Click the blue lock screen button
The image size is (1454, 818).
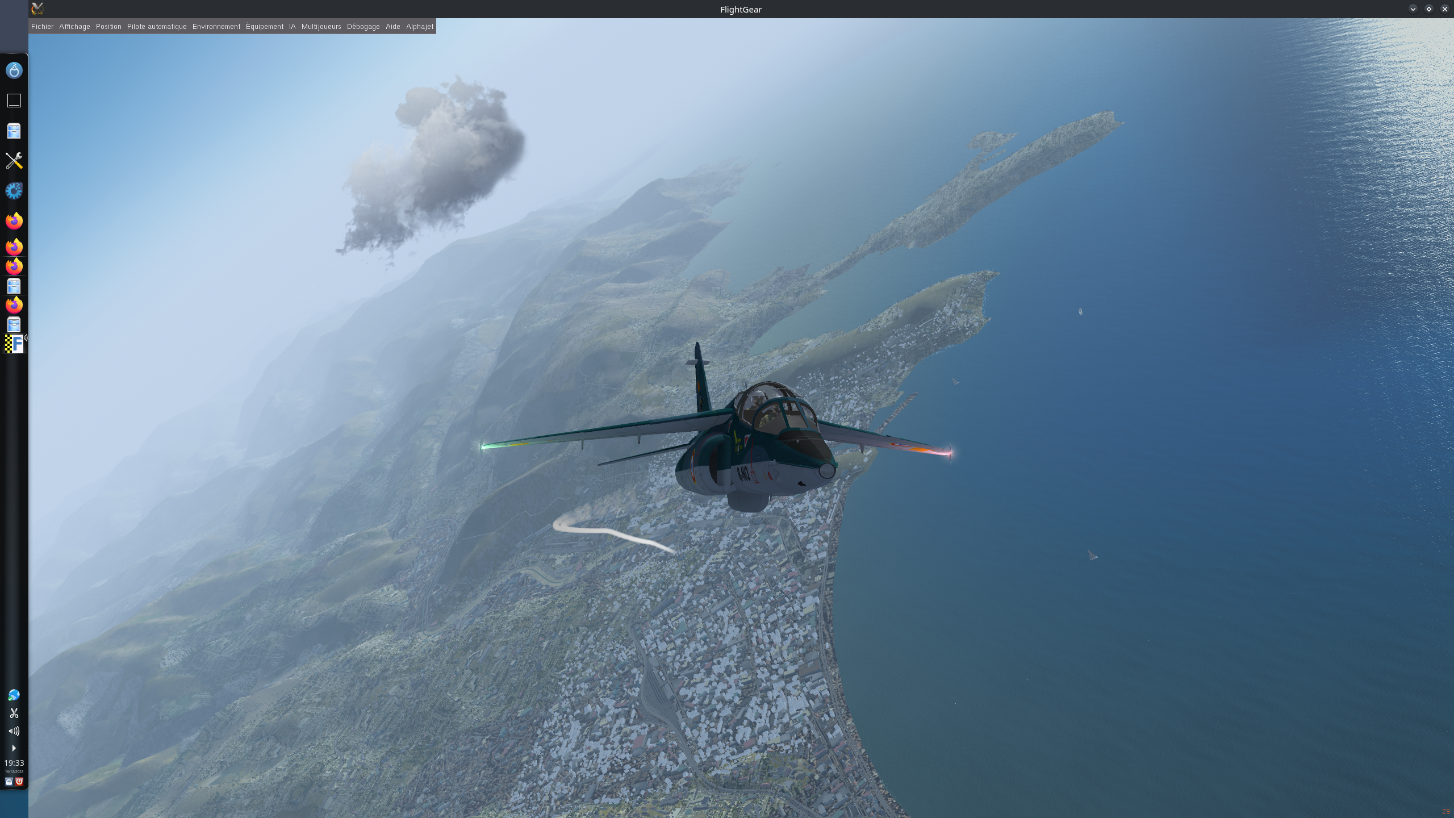click(9, 782)
